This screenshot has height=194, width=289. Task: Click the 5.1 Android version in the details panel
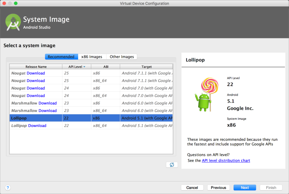pyautogui.click(x=231, y=101)
